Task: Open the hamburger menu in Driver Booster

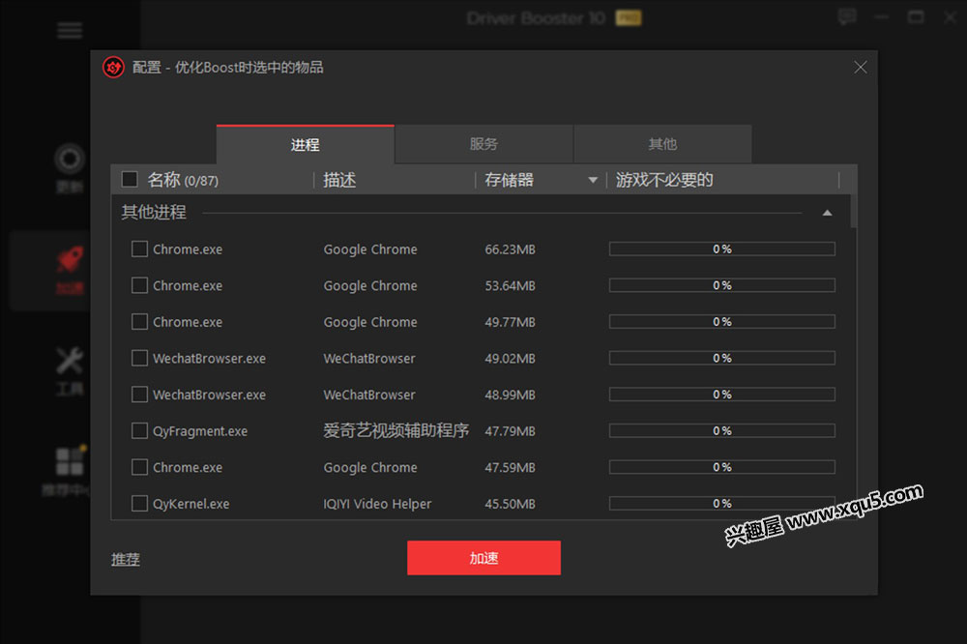Action: tap(69, 30)
